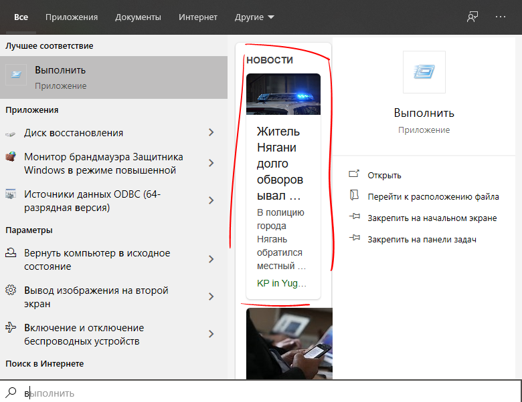The width and height of the screenshot is (522, 402).
Task: Click the second screen settings gear icon
Action: pyautogui.click(x=11, y=290)
